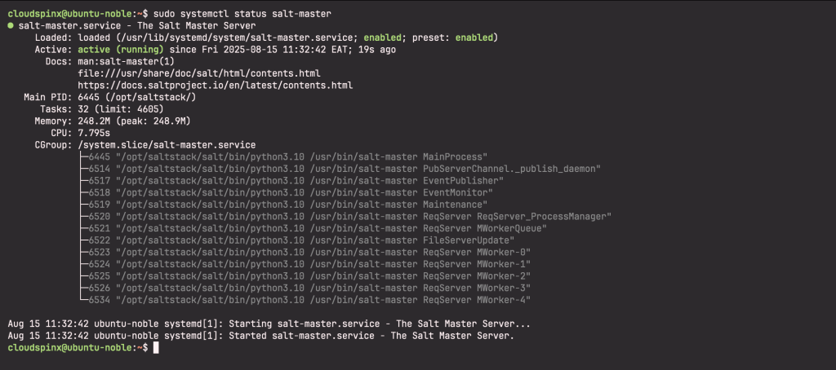Click the first 'enabled' word in Loaded line
Image resolution: width=836 pixels, height=370 pixels.
(383, 37)
